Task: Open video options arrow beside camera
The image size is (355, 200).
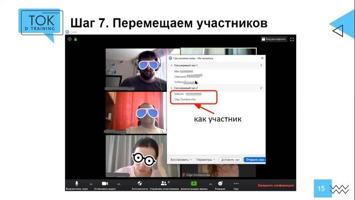Action: pos(119,184)
